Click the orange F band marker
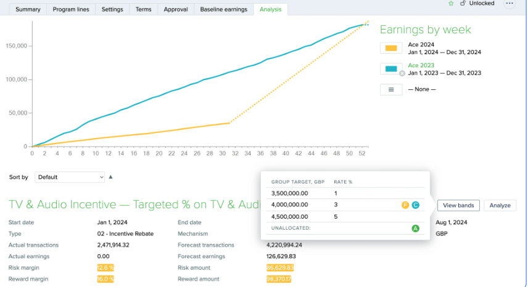This screenshot has height=287, width=528. click(x=405, y=205)
